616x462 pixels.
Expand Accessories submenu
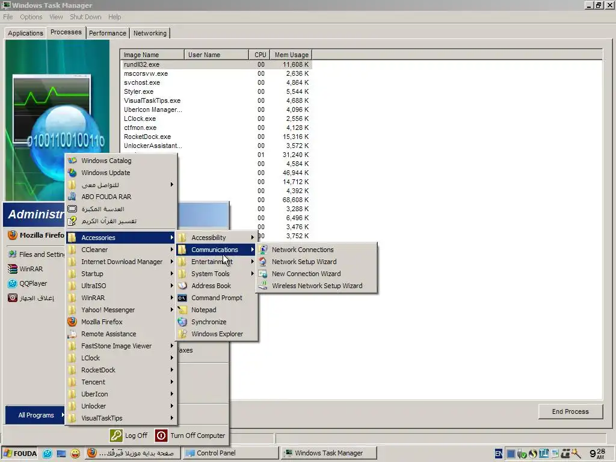pos(121,238)
